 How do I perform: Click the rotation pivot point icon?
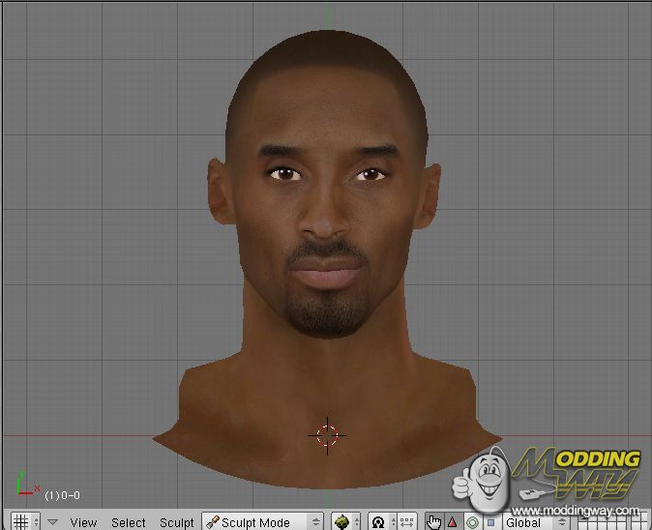(x=378, y=522)
